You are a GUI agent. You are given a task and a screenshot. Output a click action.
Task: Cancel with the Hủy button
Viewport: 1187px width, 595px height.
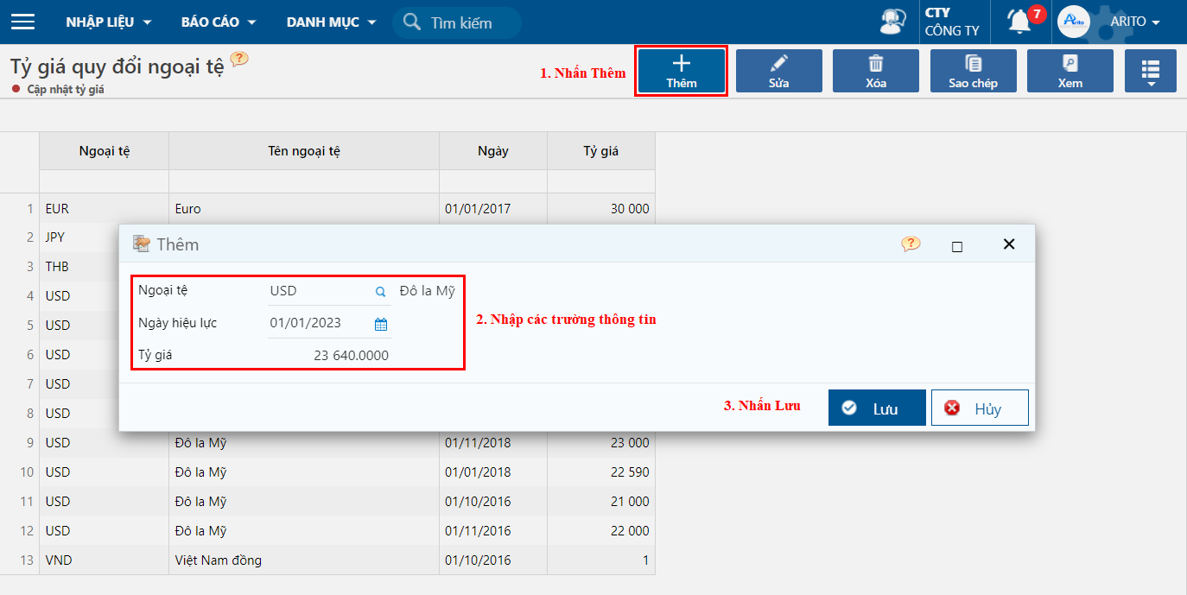click(x=980, y=408)
